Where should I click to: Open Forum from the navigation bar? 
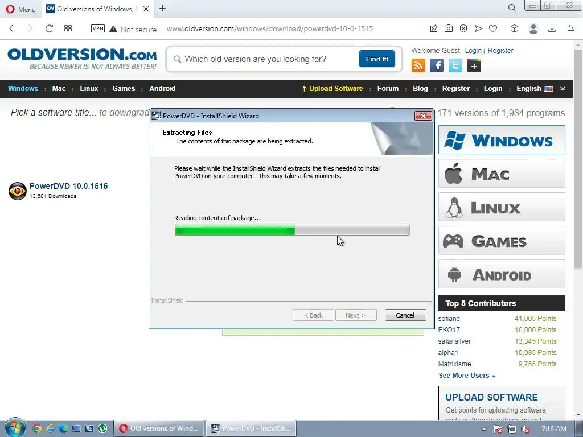coord(388,88)
